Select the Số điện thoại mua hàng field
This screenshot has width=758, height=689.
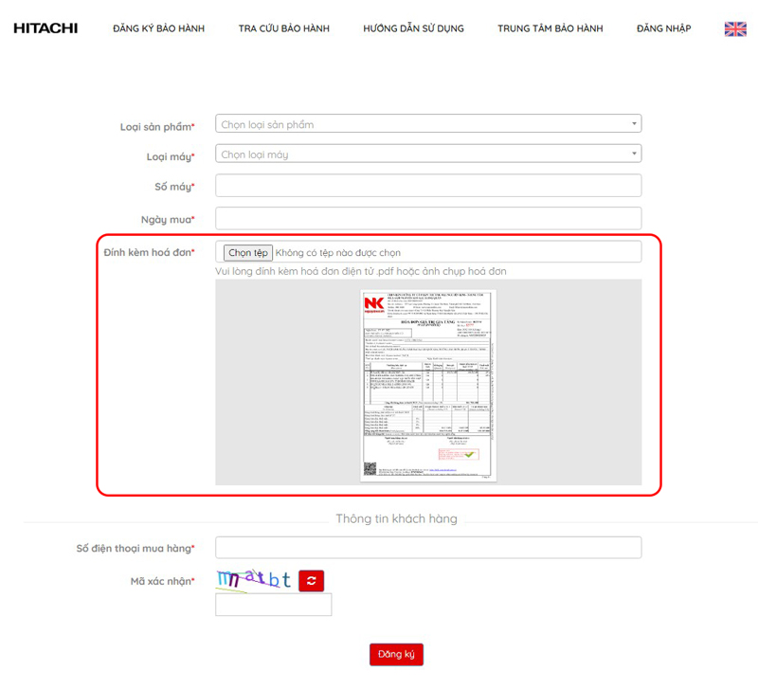pyautogui.click(x=428, y=548)
